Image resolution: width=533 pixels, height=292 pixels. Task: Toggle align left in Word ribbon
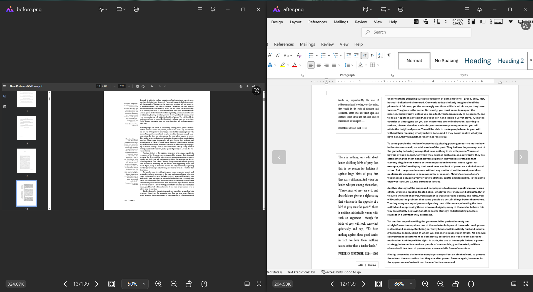click(311, 65)
